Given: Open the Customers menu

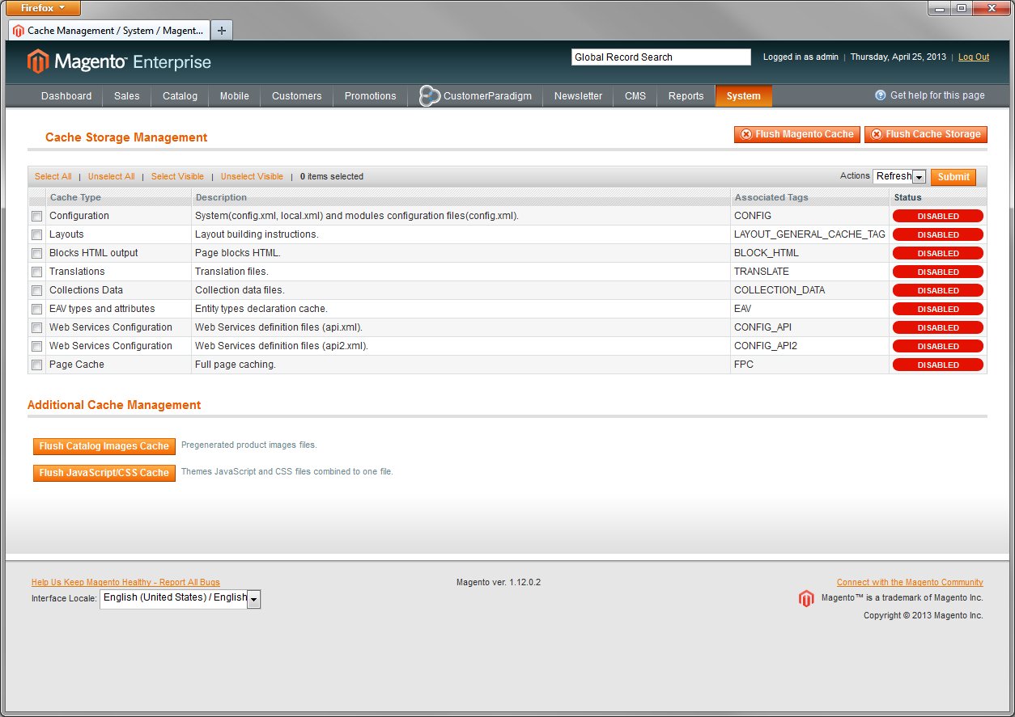Looking at the screenshot, I should [296, 95].
